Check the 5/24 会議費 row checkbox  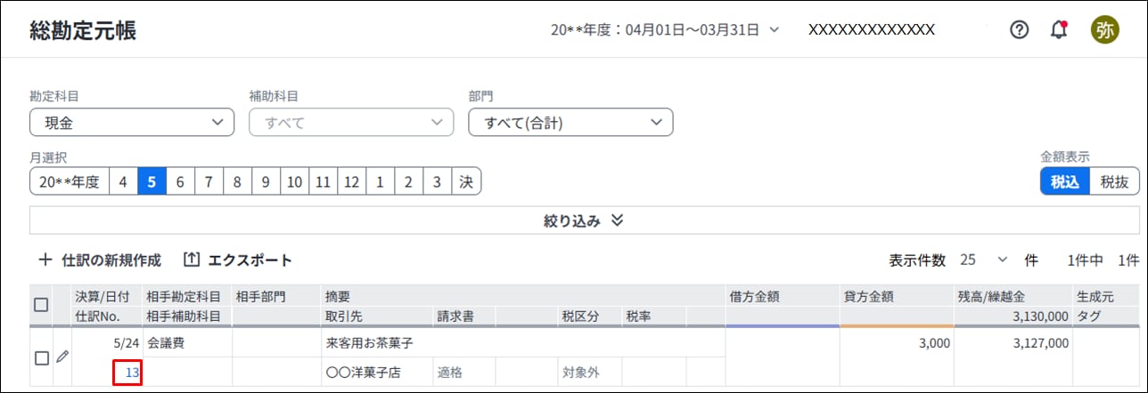[x=41, y=358]
